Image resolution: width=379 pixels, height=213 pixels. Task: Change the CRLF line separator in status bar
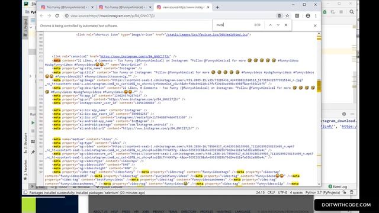coord(271,193)
